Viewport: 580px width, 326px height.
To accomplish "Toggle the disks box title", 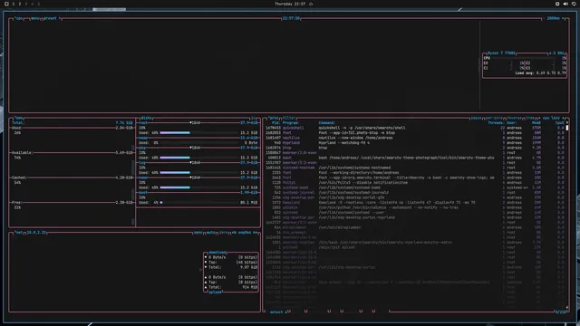I will click(146, 118).
